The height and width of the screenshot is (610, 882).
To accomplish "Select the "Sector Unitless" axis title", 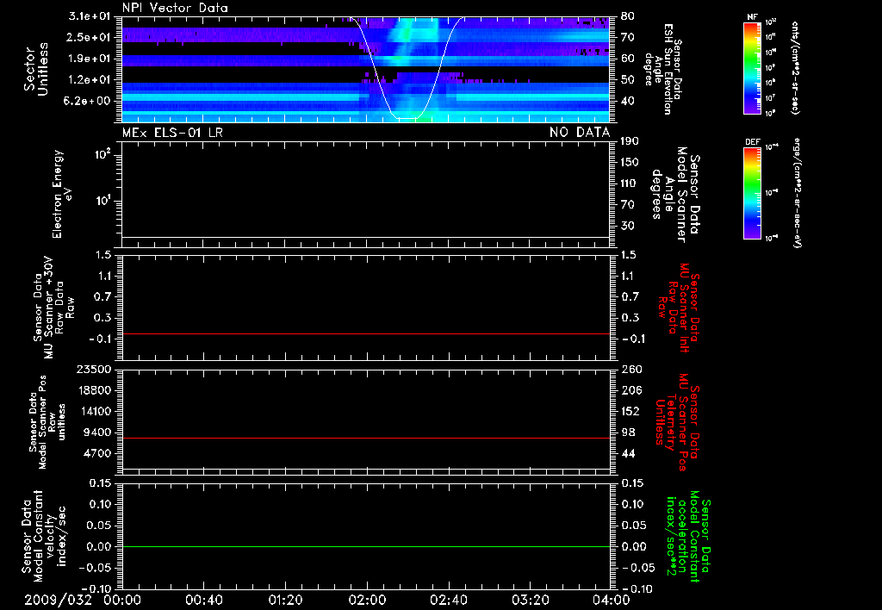I will (x=36, y=69).
